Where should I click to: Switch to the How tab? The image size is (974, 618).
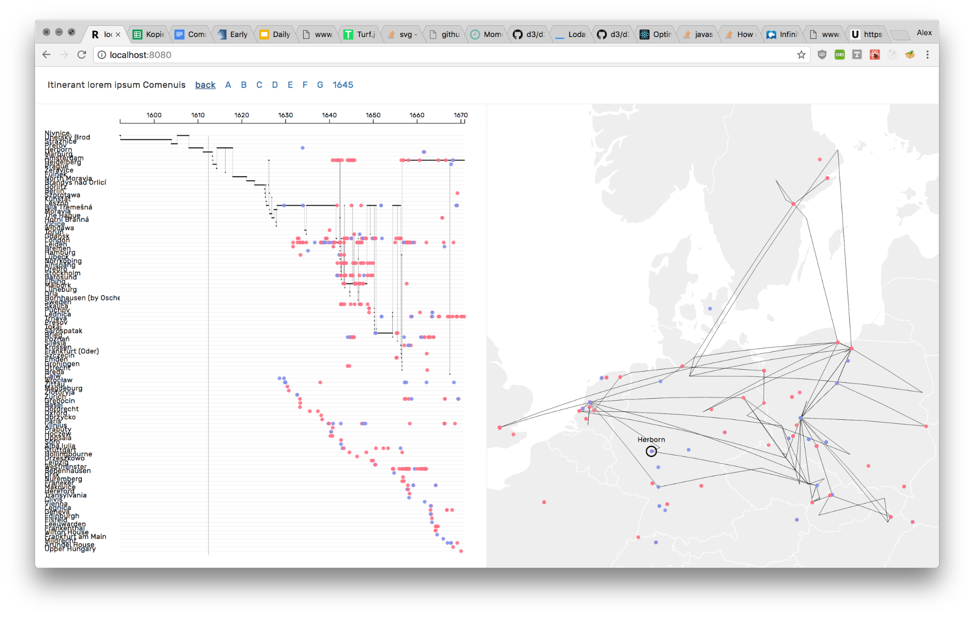(740, 34)
